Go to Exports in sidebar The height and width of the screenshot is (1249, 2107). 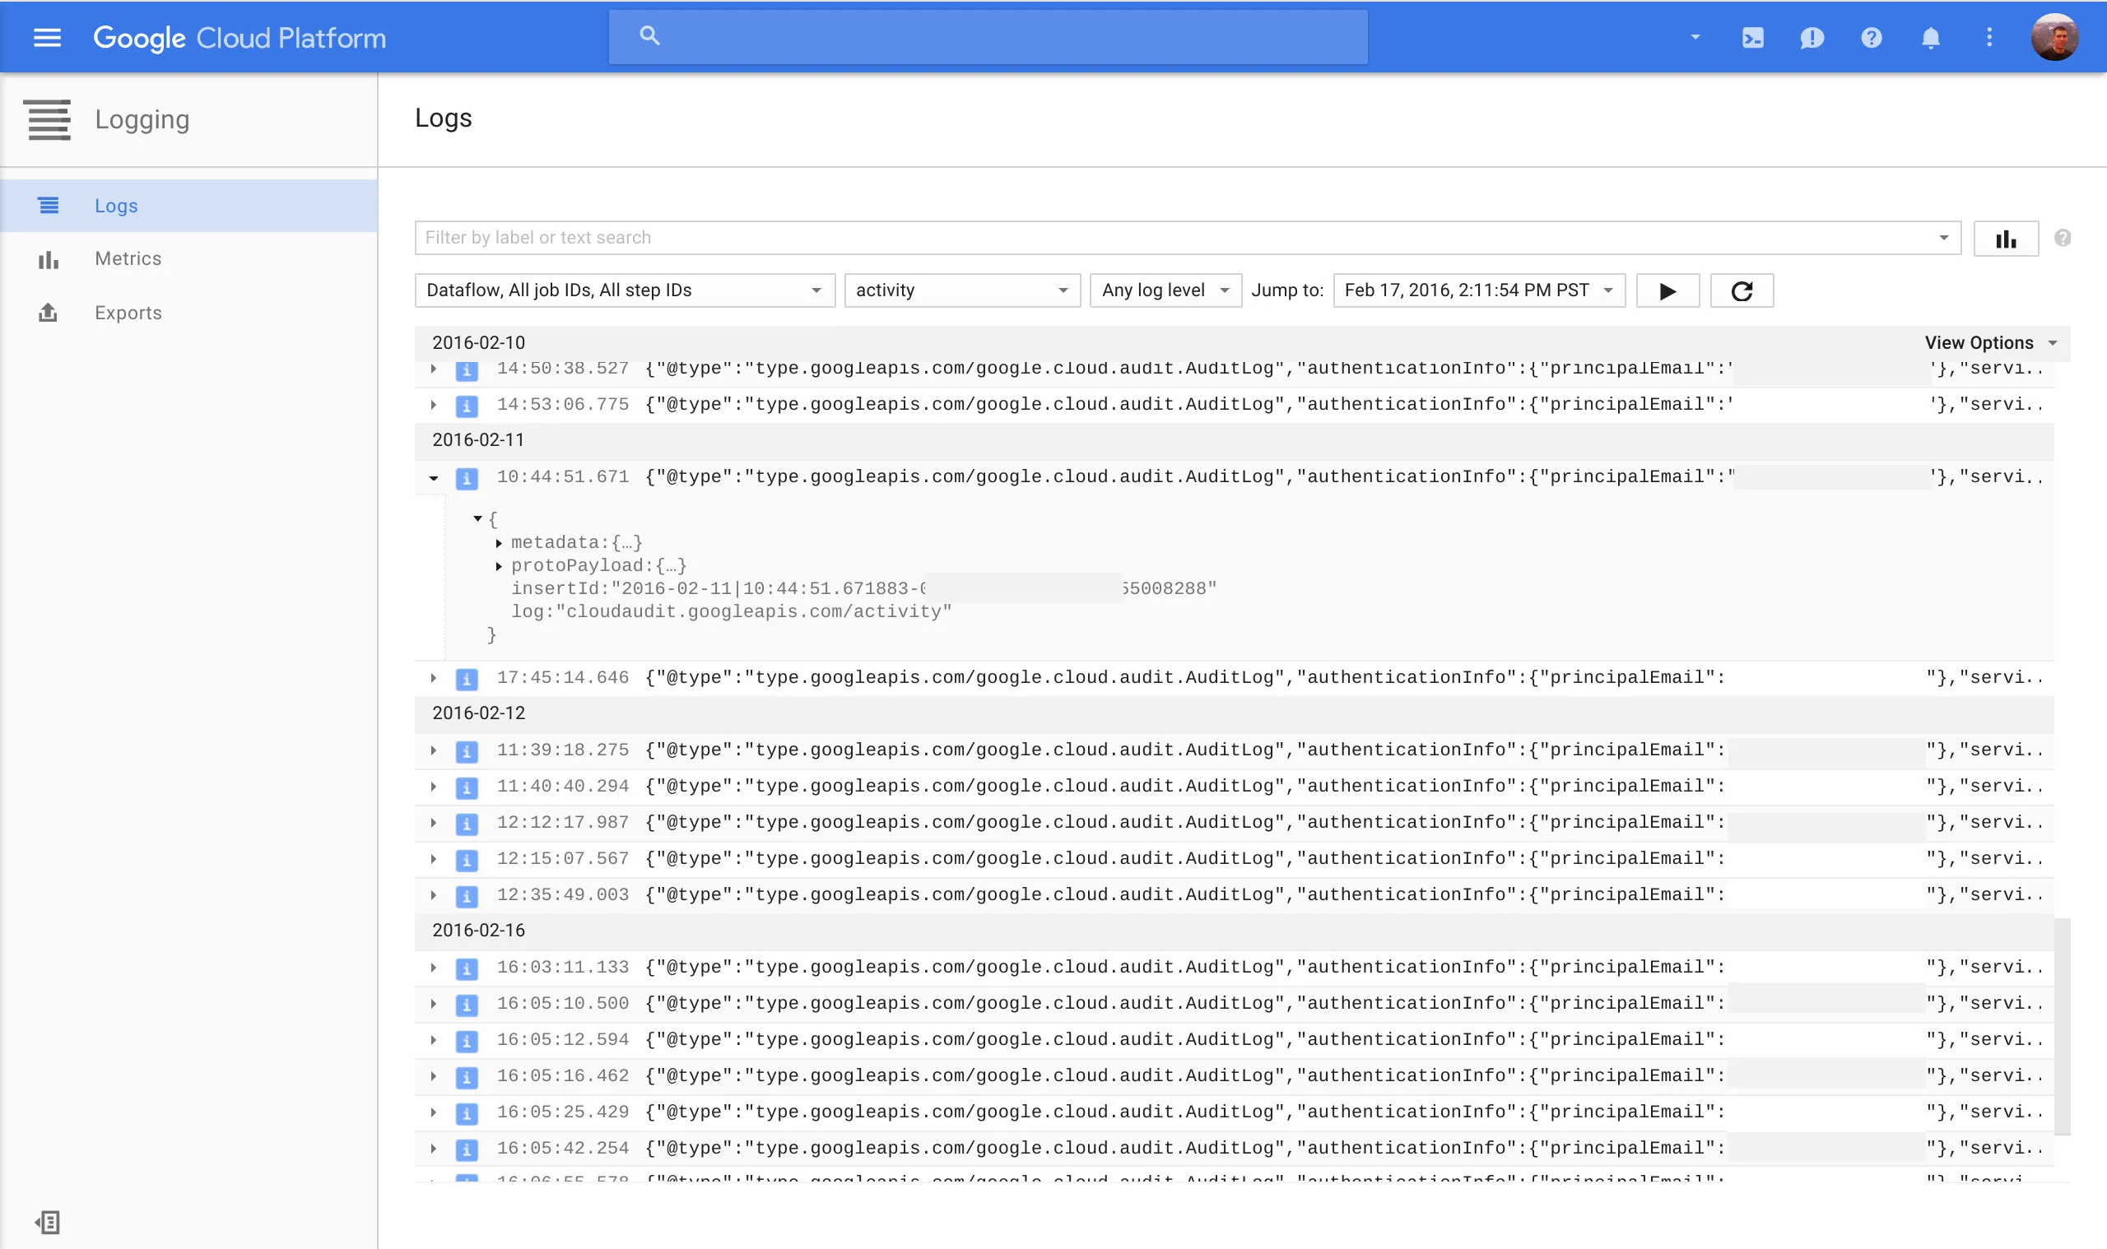click(x=128, y=313)
